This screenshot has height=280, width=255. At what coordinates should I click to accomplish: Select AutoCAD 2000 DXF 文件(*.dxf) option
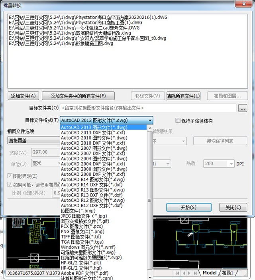coord(104,174)
